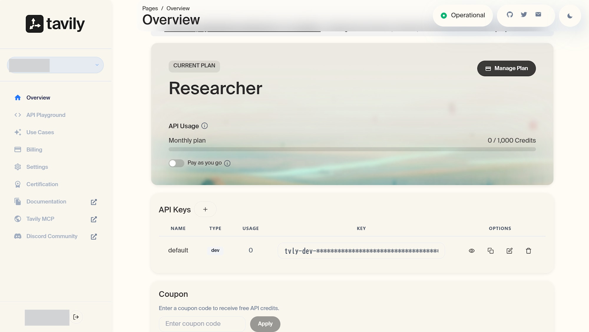Screen dimensions: 589x332
Task: Open API Playground from the sidebar
Action: coord(40,115)
